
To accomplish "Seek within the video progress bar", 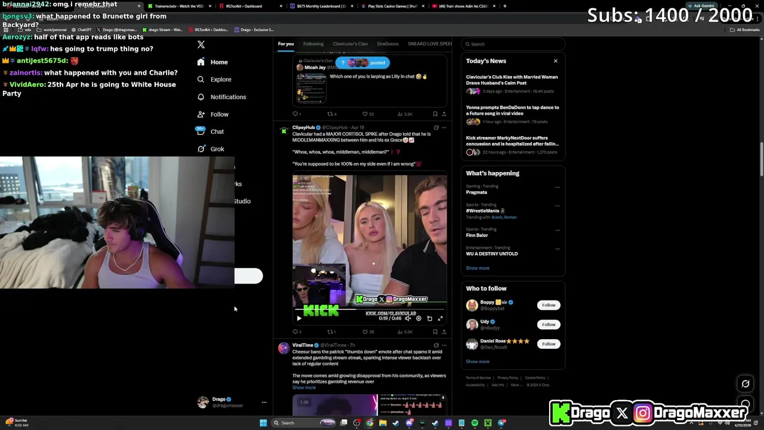I will (369, 310).
